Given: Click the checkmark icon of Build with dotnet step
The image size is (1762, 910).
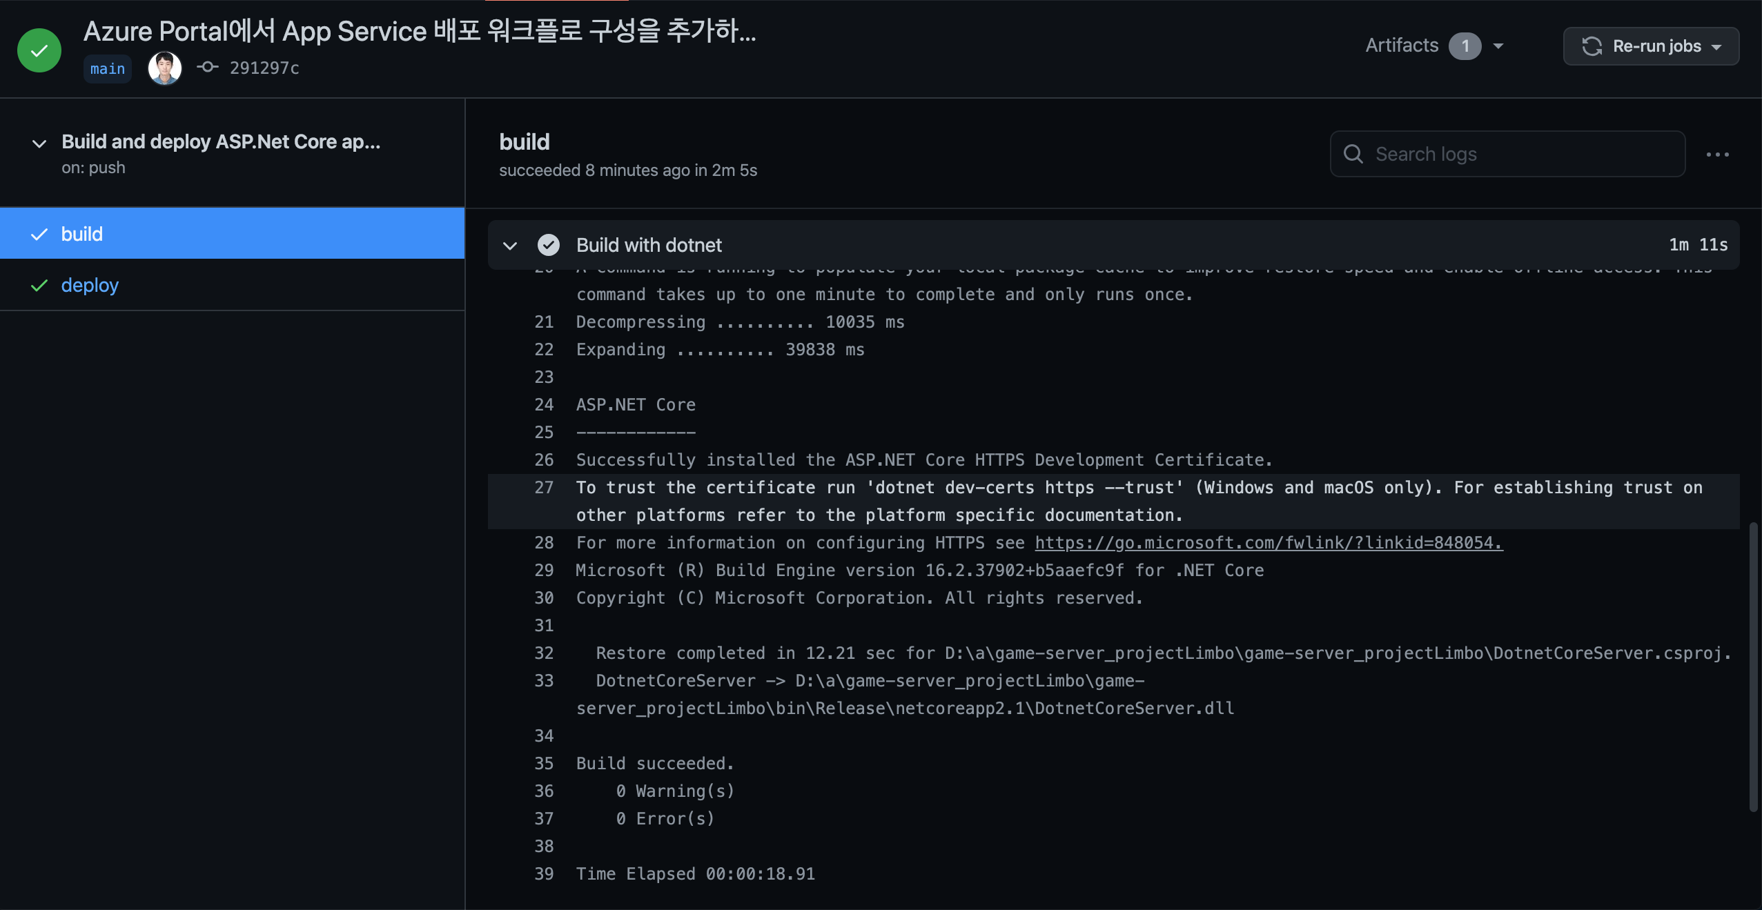Looking at the screenshot, I should click(x=549, y=245).
